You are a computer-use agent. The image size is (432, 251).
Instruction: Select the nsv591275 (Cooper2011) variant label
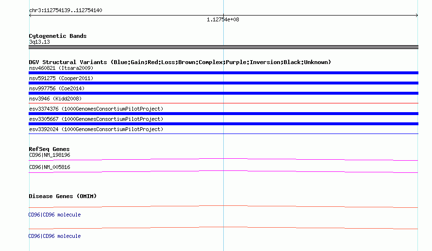(x=61, y=78)
